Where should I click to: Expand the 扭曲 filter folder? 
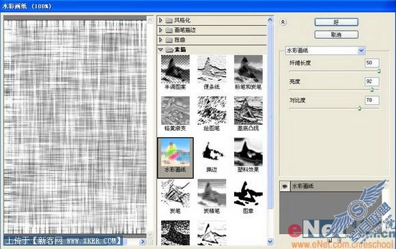click(x=160, y=40)
